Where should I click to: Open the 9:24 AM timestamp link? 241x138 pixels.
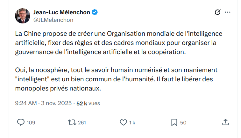[26, 103]
